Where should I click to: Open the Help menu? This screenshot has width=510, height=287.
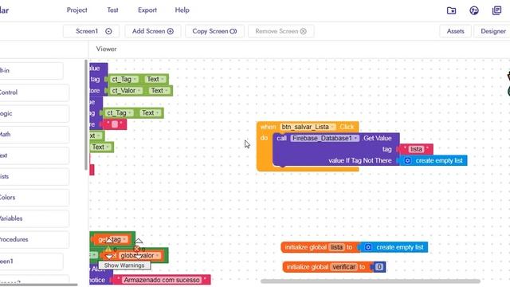pyautogui.click(x=182, y=10)
